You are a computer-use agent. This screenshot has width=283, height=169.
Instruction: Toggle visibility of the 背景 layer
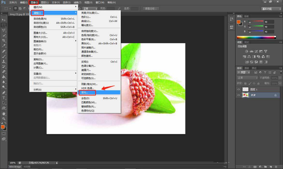click(x=239, y=95)
